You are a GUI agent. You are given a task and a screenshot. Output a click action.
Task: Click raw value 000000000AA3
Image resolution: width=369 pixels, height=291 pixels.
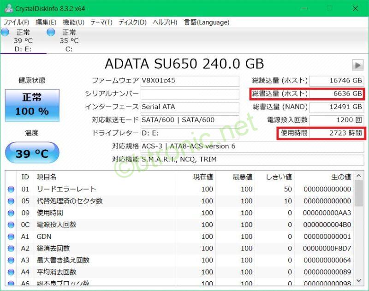tap(327, 213)
